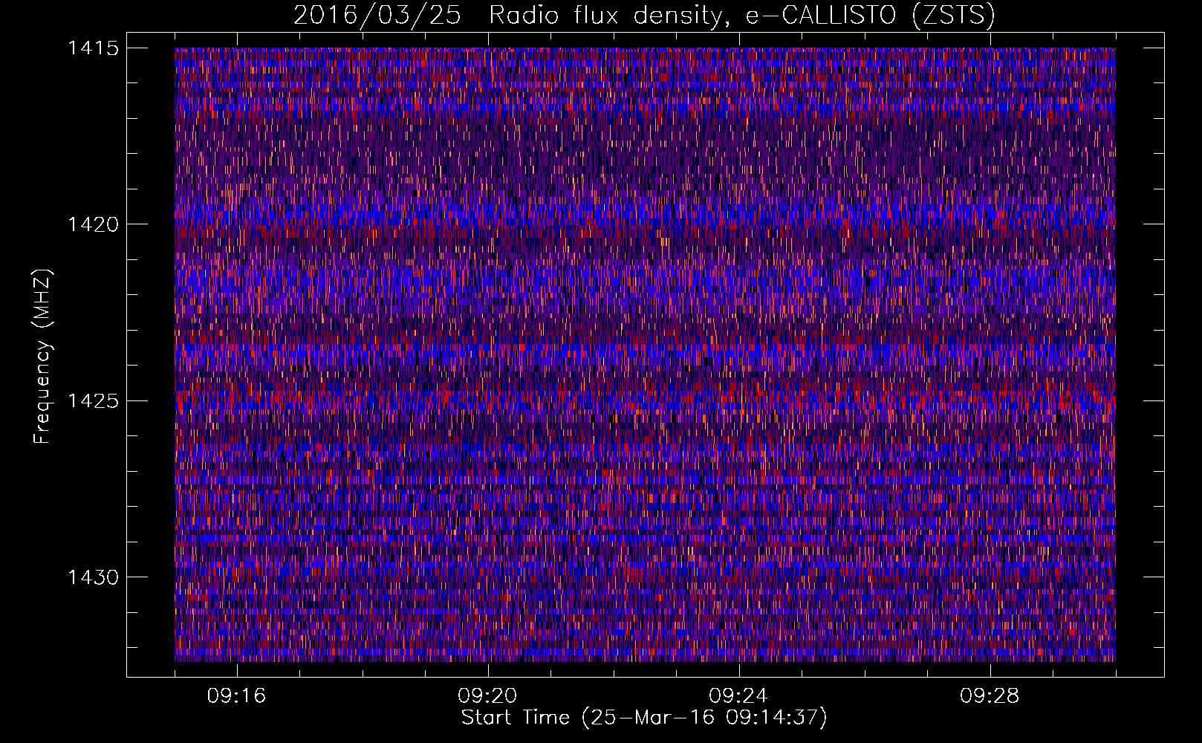The image size is (1202, 743).
Task: Select the 1420 frequency axis label
Action: [x=94, y=224]
